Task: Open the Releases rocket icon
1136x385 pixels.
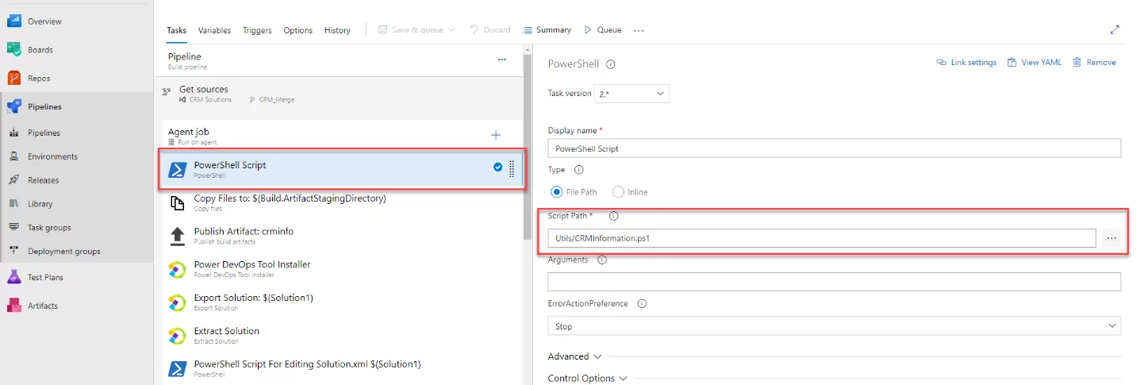Action: [13, 180]
